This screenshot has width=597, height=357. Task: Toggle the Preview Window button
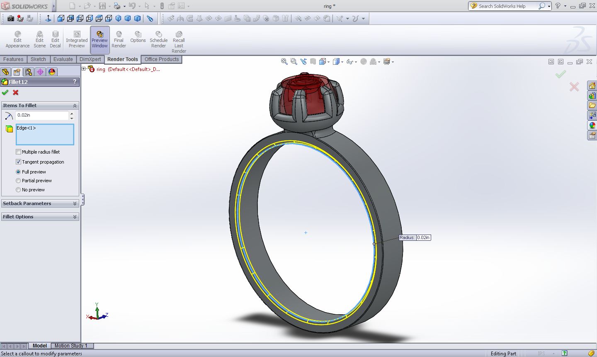coord(99,40)
